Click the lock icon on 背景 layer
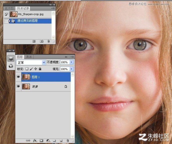 click(x=66, y=86)
